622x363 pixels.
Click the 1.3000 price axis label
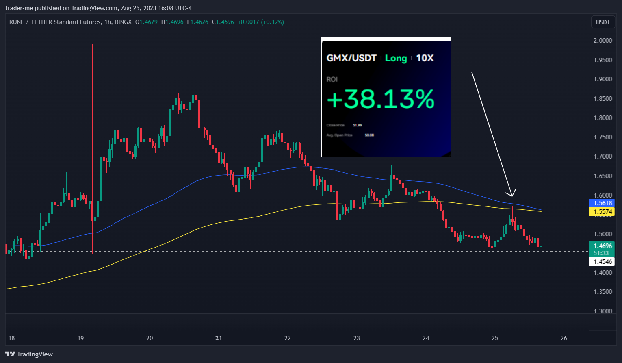coord(603,311)
